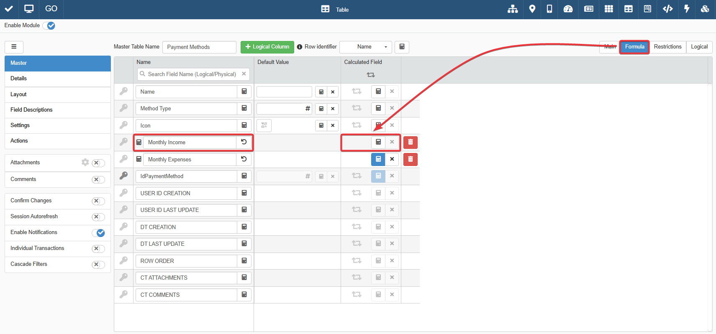Clear the default value for Name row
716x334 pixels.
coord(333,92)
